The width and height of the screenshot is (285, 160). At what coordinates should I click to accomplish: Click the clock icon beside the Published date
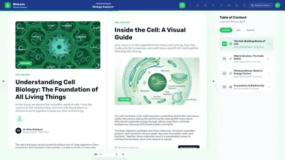116,148
